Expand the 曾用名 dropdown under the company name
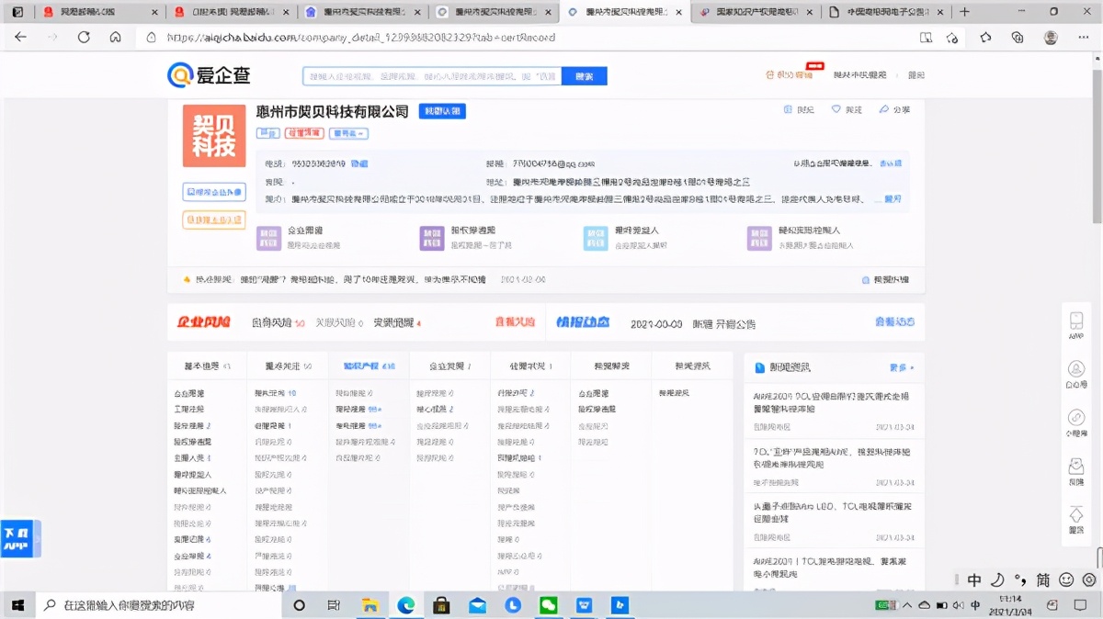 347,133
